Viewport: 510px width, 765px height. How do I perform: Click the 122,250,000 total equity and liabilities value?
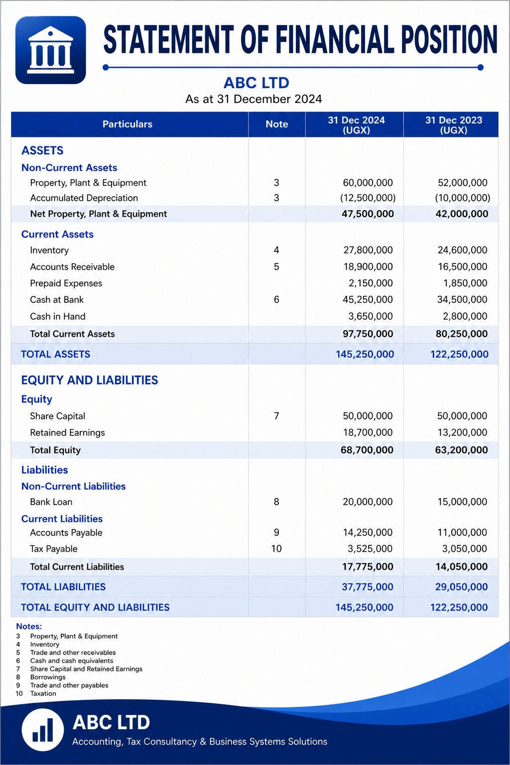[459, 608]
